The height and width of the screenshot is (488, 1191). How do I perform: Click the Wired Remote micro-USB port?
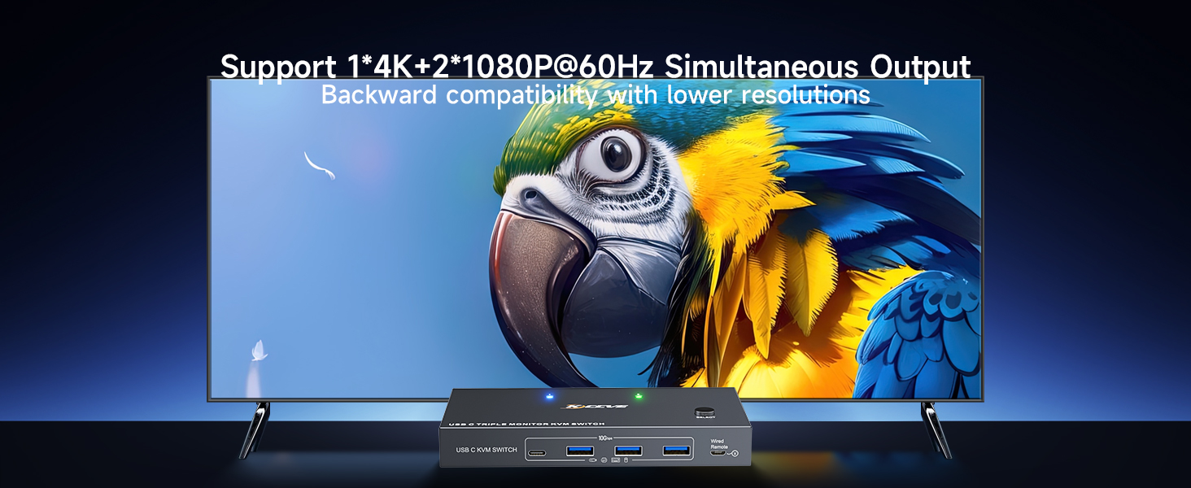[x=718, y=454]
